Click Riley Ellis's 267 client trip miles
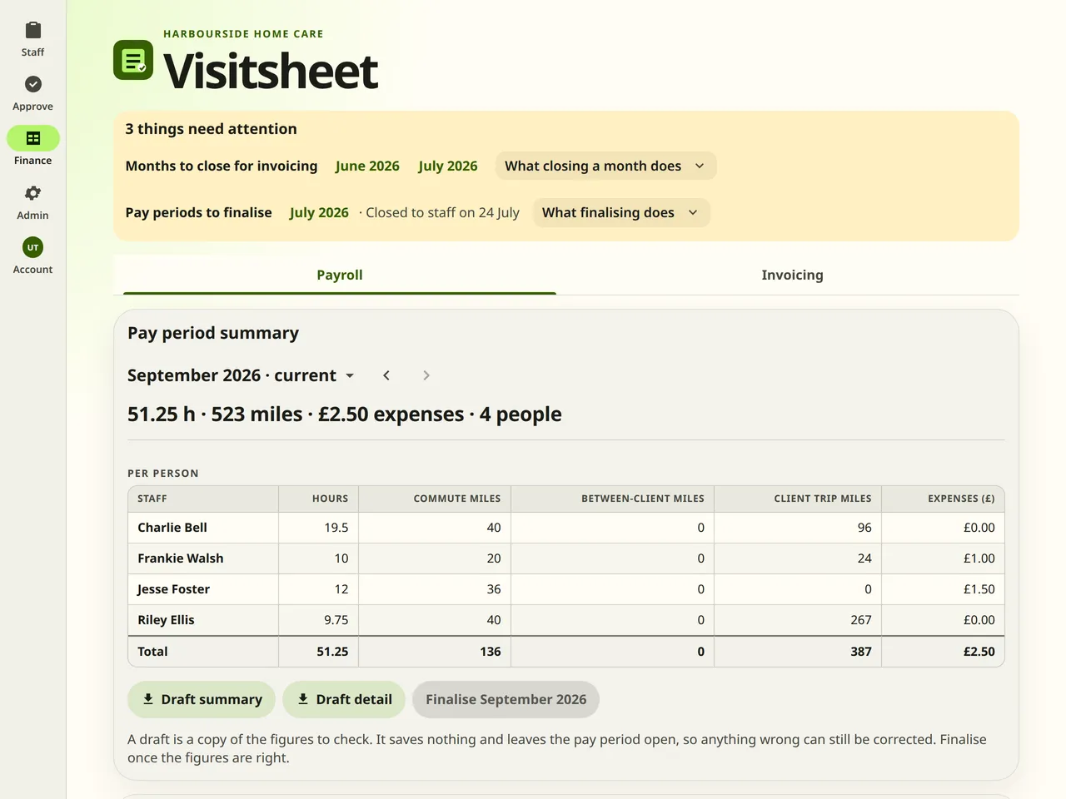1066x799 pixels. [798, 620]
